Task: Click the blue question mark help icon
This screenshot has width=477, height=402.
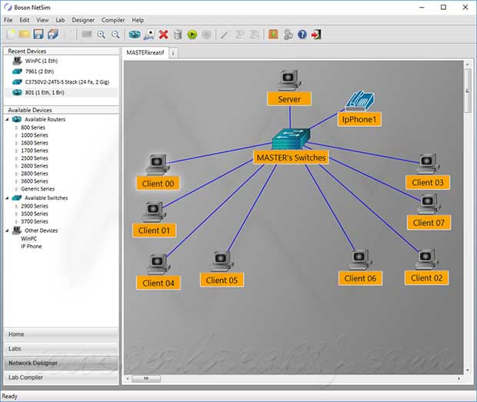Action: [302, 35]
